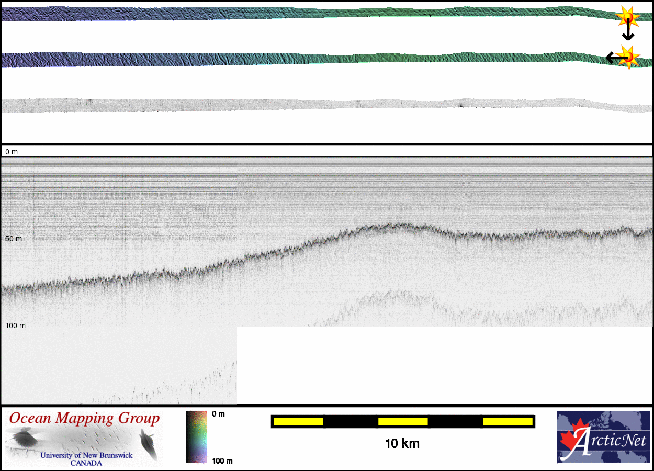Click the middle yellow scale bar segment
654x471 pixels.
point(403,421)
